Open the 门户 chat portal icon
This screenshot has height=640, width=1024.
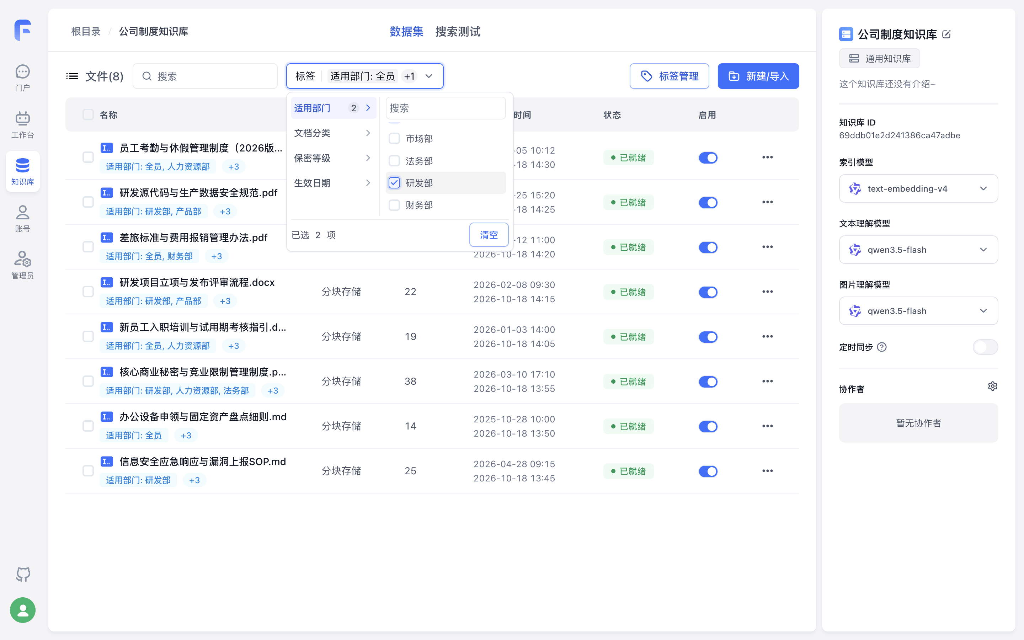tap(22, 78)
